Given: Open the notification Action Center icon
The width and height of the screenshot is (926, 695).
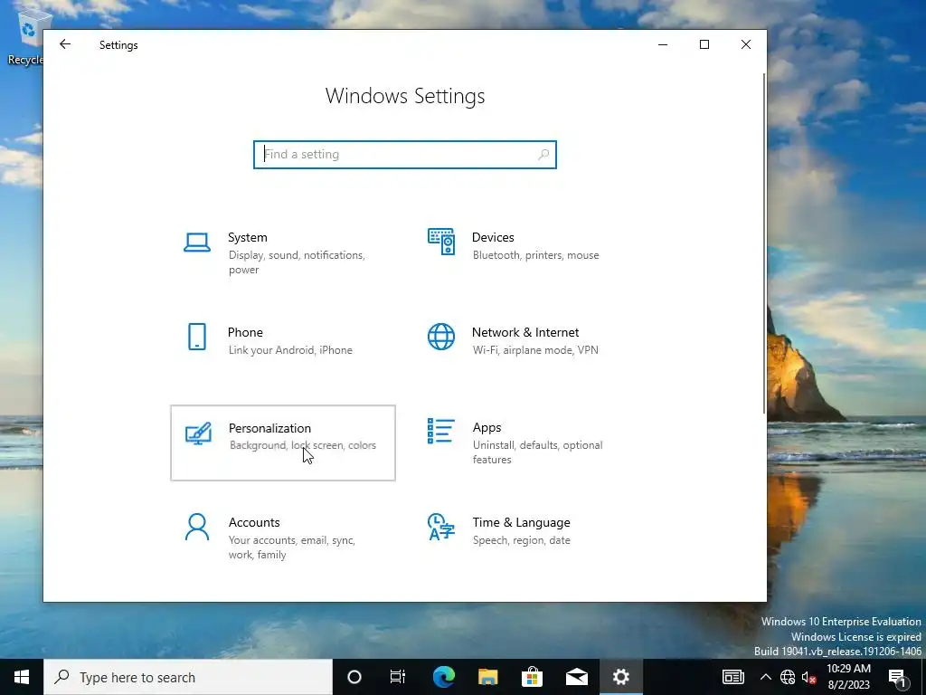Looking at the screenshot, I should pos(897,677).
